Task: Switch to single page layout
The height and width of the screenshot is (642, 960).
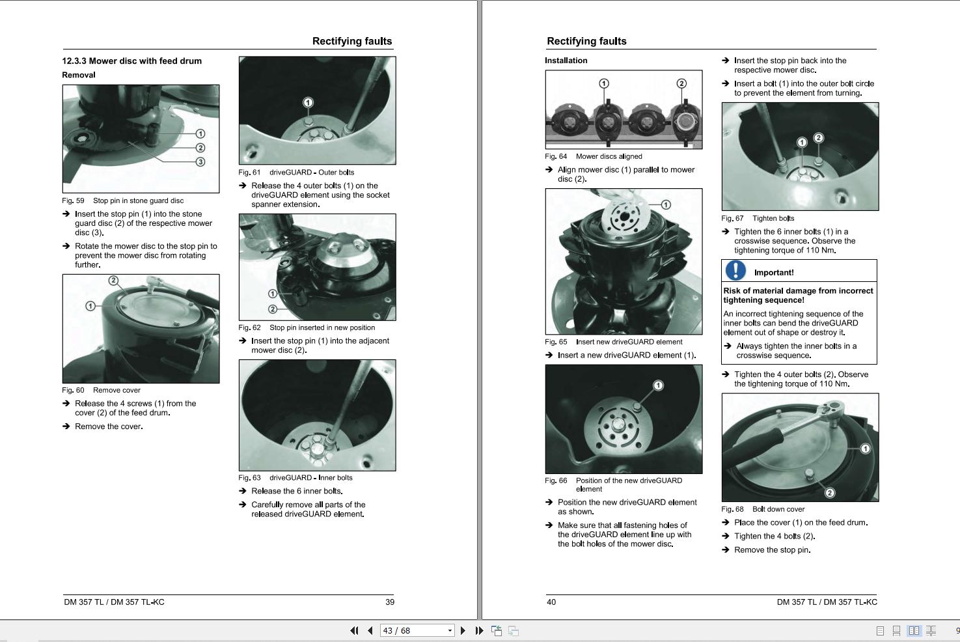Action: click(880, 630)
